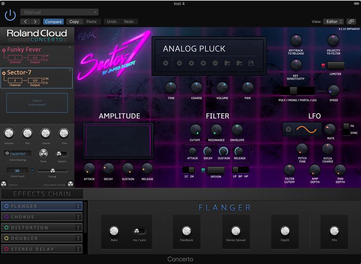Click the Tuning slider handle
Image resolution: width=361 pixels, height=264 pixels.
pyautogui.click(x=52, y=170)
